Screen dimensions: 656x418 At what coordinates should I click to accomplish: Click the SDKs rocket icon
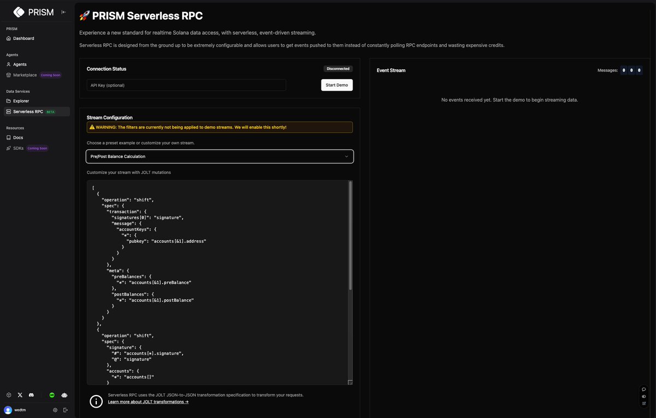8,148
